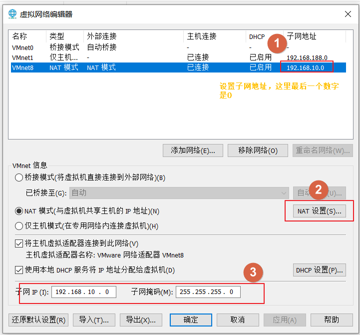The image size is (360, 335).
Task: Open NAT 设置(S)... dialog
Action: [320, 211]
